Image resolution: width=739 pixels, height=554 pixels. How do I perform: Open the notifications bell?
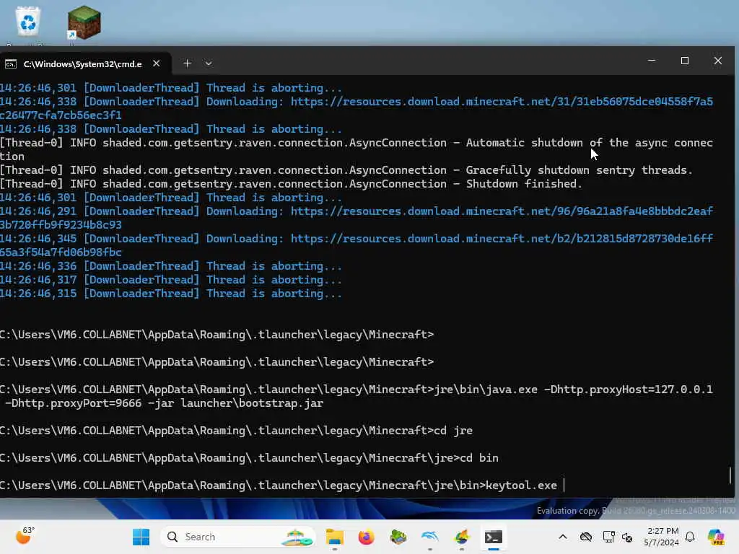690,537
